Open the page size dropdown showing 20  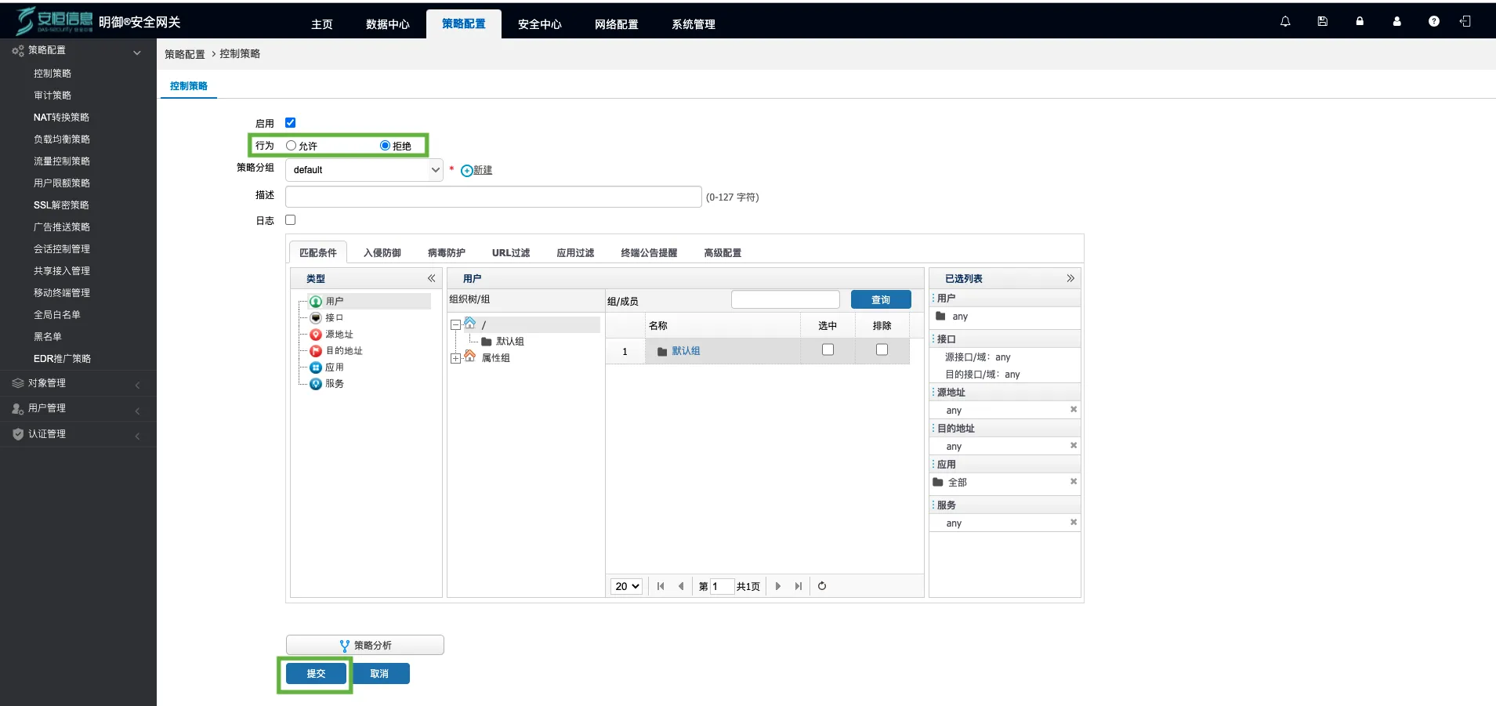[x=627, y=586]
